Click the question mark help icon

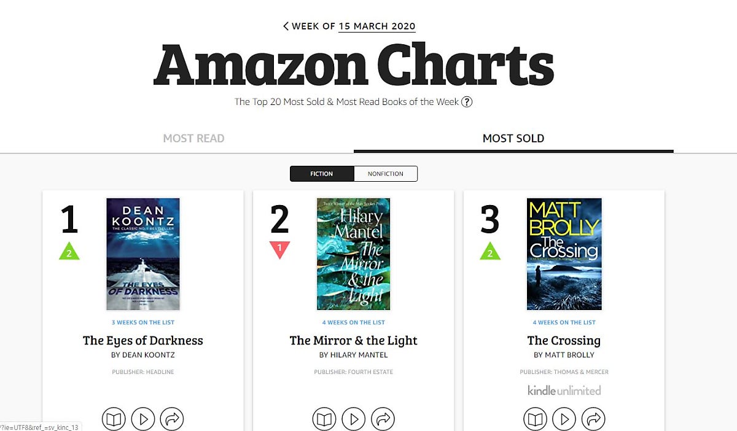(467, 102)
